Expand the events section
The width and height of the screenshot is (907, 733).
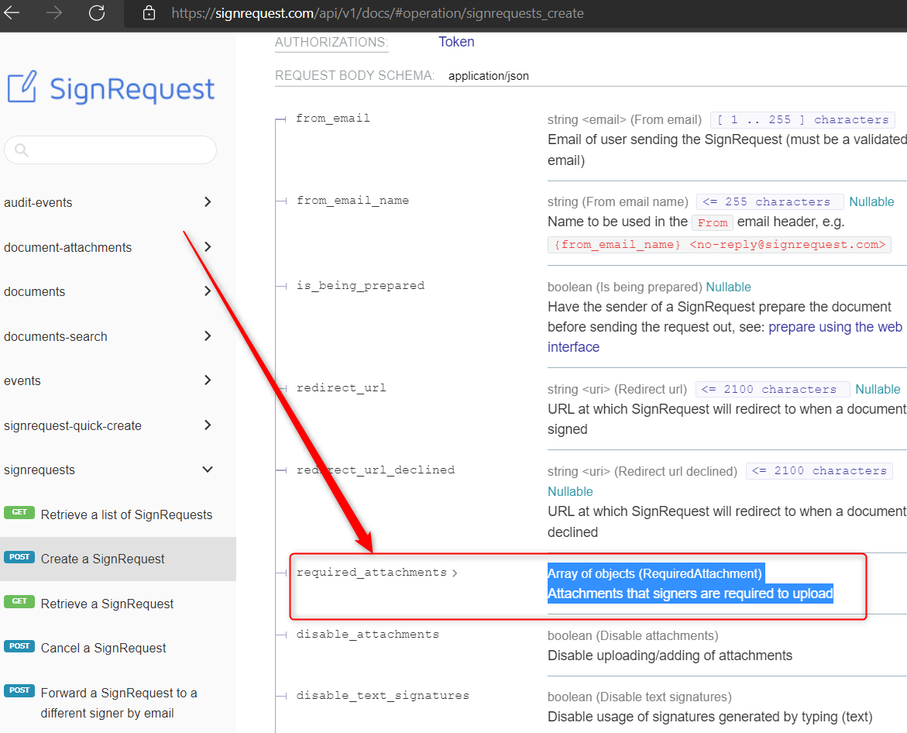click(108, 380)
